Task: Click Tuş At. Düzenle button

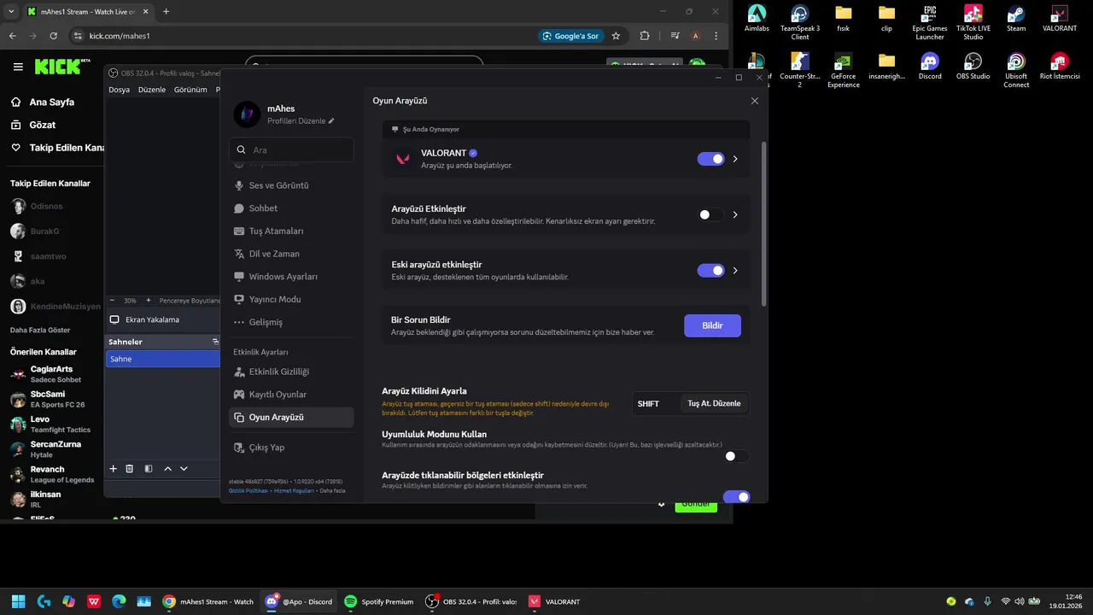Action: (x=714, y=403)
